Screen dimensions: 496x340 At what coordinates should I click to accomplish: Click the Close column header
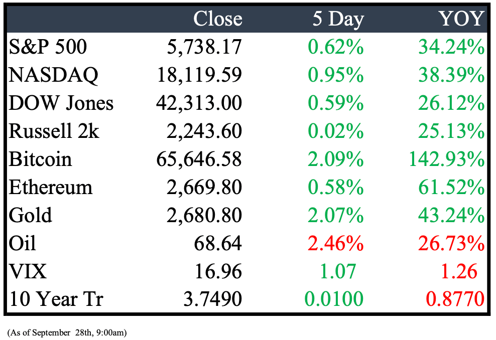click(x=218, y=19)
